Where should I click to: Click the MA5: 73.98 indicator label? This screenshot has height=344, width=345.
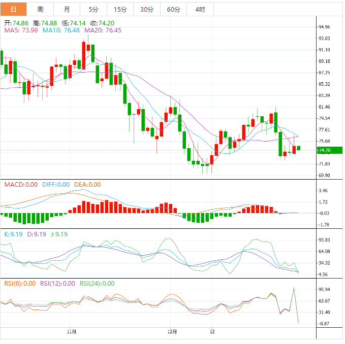(21, 30)
